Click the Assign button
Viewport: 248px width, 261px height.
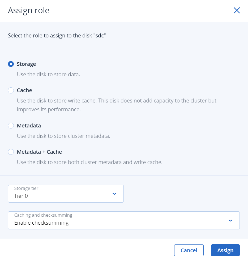(225, 250)
